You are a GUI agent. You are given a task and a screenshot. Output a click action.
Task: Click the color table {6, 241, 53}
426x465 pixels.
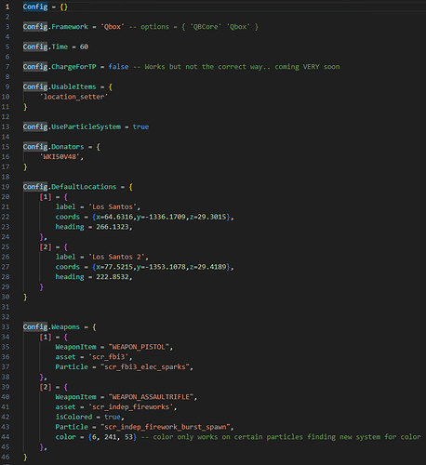click(x=113, y=437)
